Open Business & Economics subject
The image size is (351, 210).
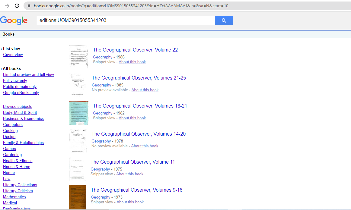(x=23, y=119)
